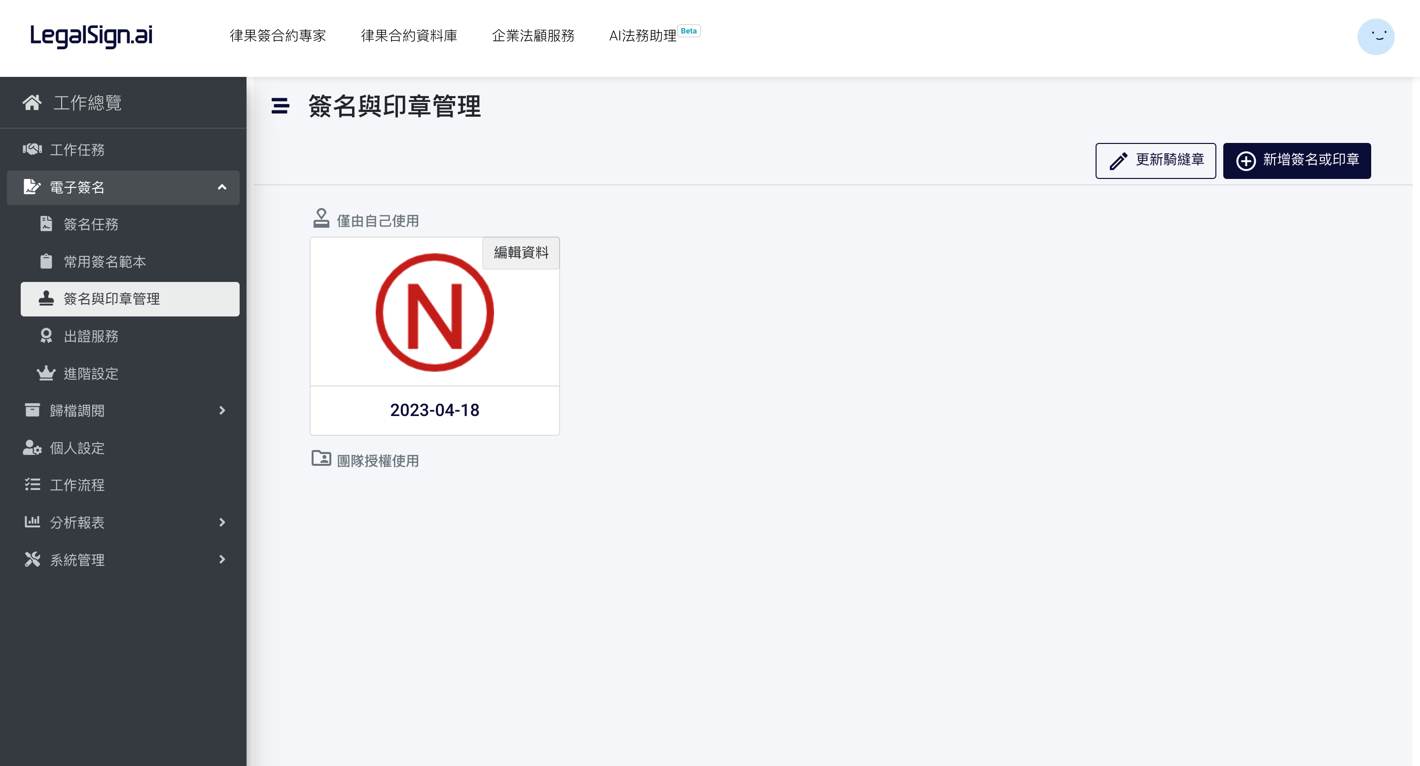Click the crown icon for 進階設定
Viewport: 1420px width, 766px height.
(46, 373)
